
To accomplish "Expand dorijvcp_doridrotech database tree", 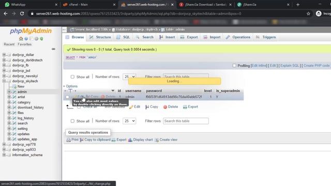I will pos(4,60).
